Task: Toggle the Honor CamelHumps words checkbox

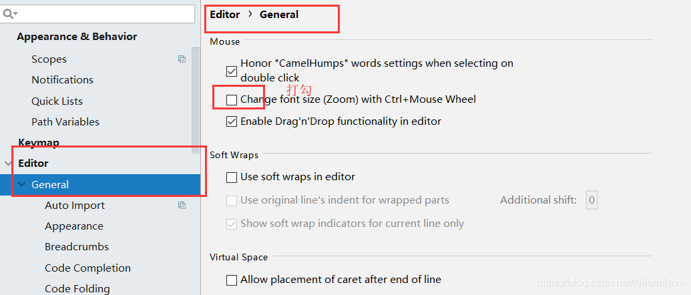Action: [x=232, y=71]
